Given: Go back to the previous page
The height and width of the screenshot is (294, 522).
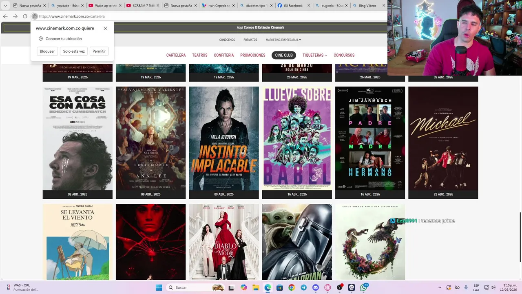Looking at the screenshot, I should 5,16.
